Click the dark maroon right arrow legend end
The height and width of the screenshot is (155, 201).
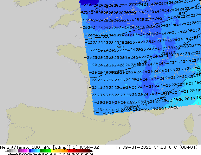point(91,151)
